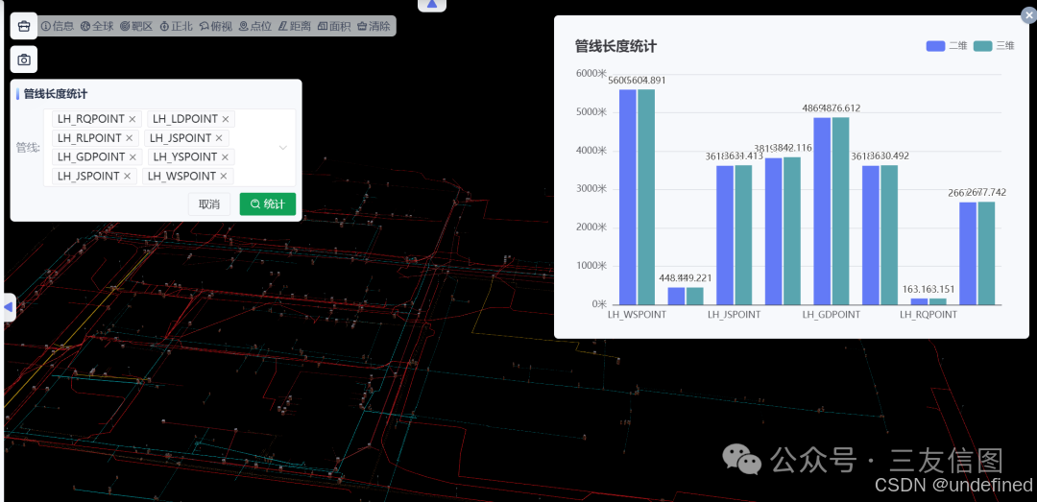Remove the LH_JSPOINT tag beside LH_RLPOINT

tap(220, 138)
